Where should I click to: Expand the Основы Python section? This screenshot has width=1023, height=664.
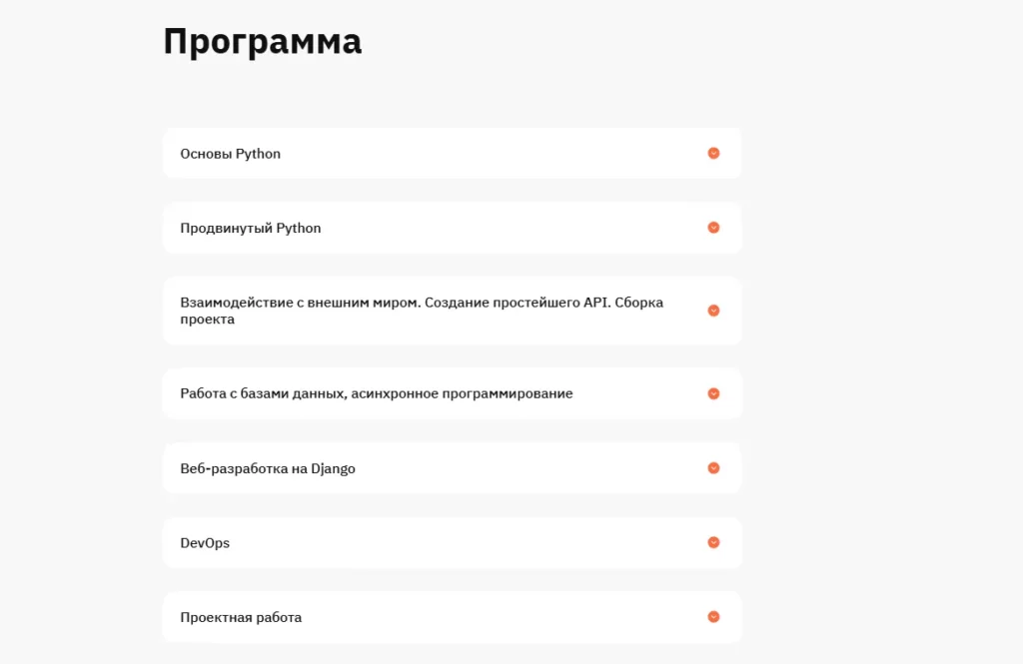coord(452,153)
